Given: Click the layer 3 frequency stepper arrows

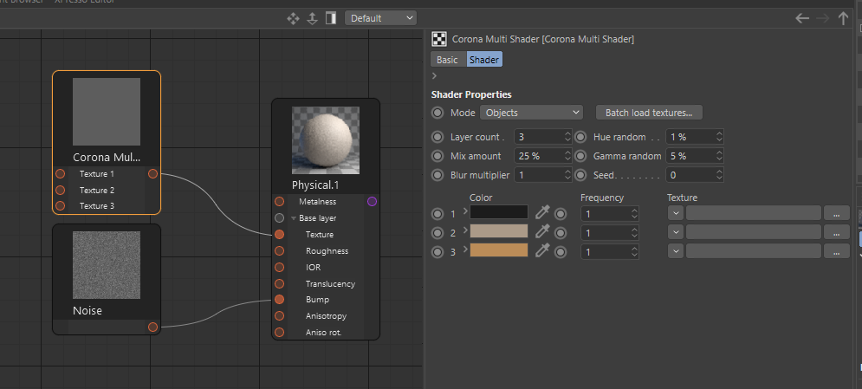Looking at the screenshot, I should (x=635, y=251).
